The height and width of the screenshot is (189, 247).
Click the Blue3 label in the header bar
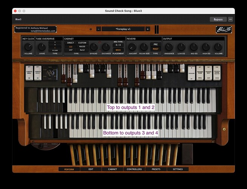[x=18, y=19]
